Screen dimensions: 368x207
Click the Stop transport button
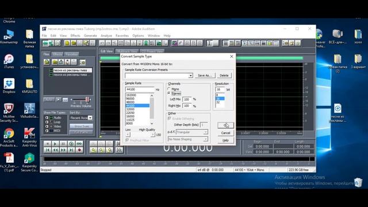click(x=47, y=144)
